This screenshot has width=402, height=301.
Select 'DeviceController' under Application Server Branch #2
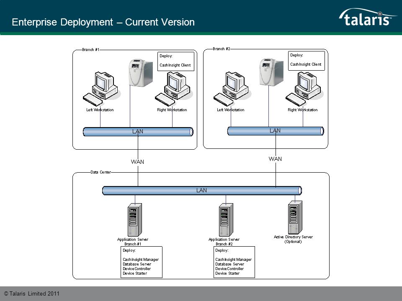(x=229, y=269)
